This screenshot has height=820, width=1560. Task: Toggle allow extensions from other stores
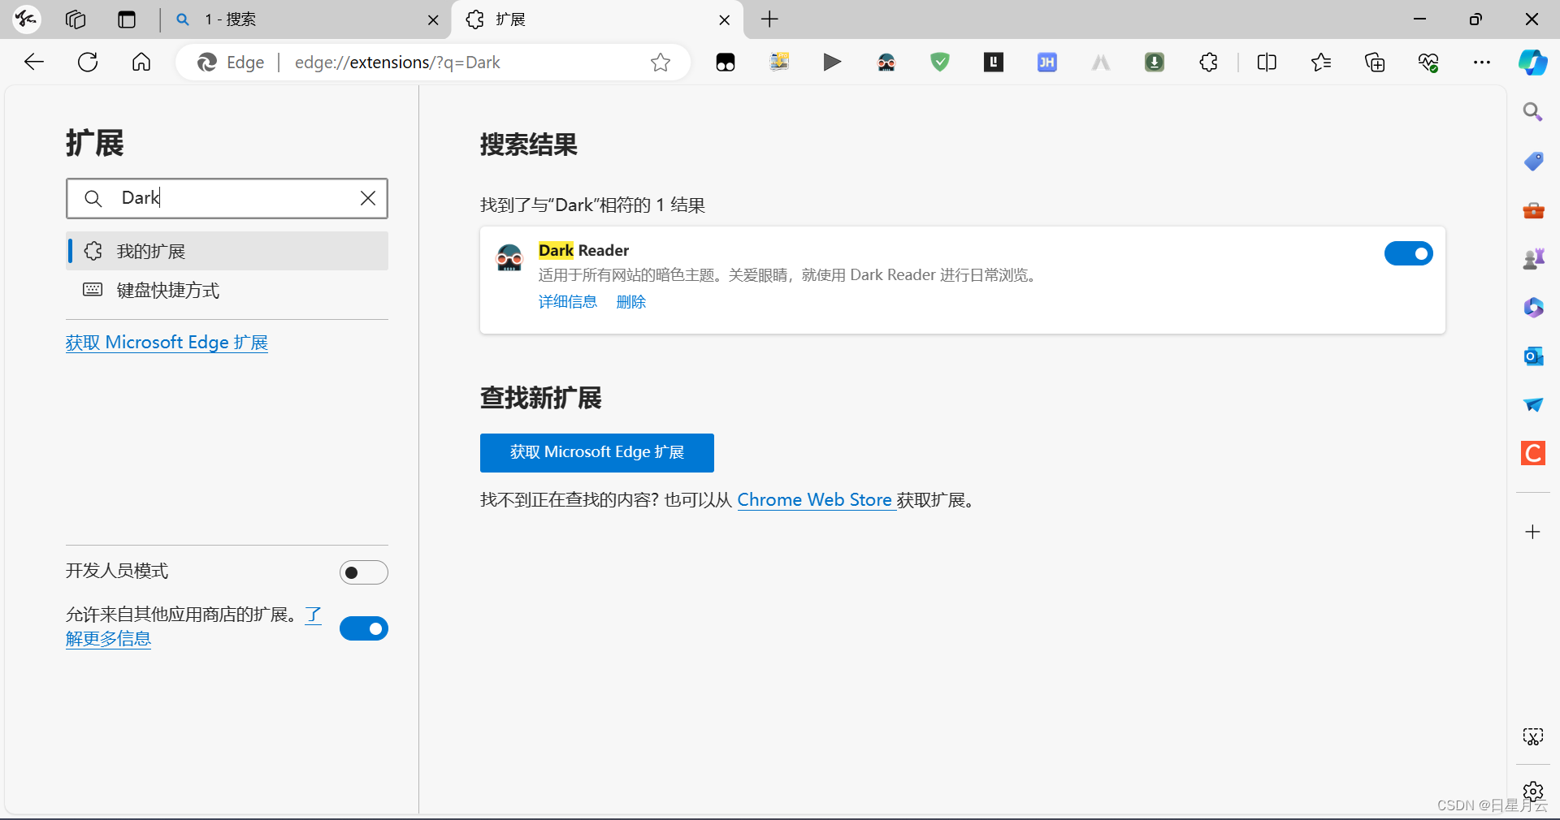point(364,628)
